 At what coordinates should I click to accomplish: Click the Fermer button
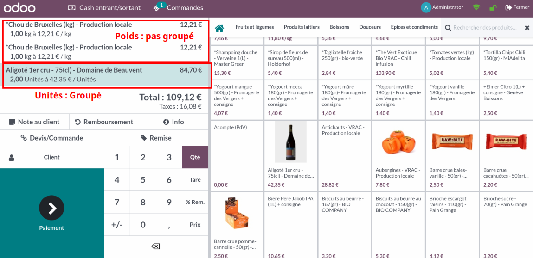pyautogui.click(x=517, y=7)
